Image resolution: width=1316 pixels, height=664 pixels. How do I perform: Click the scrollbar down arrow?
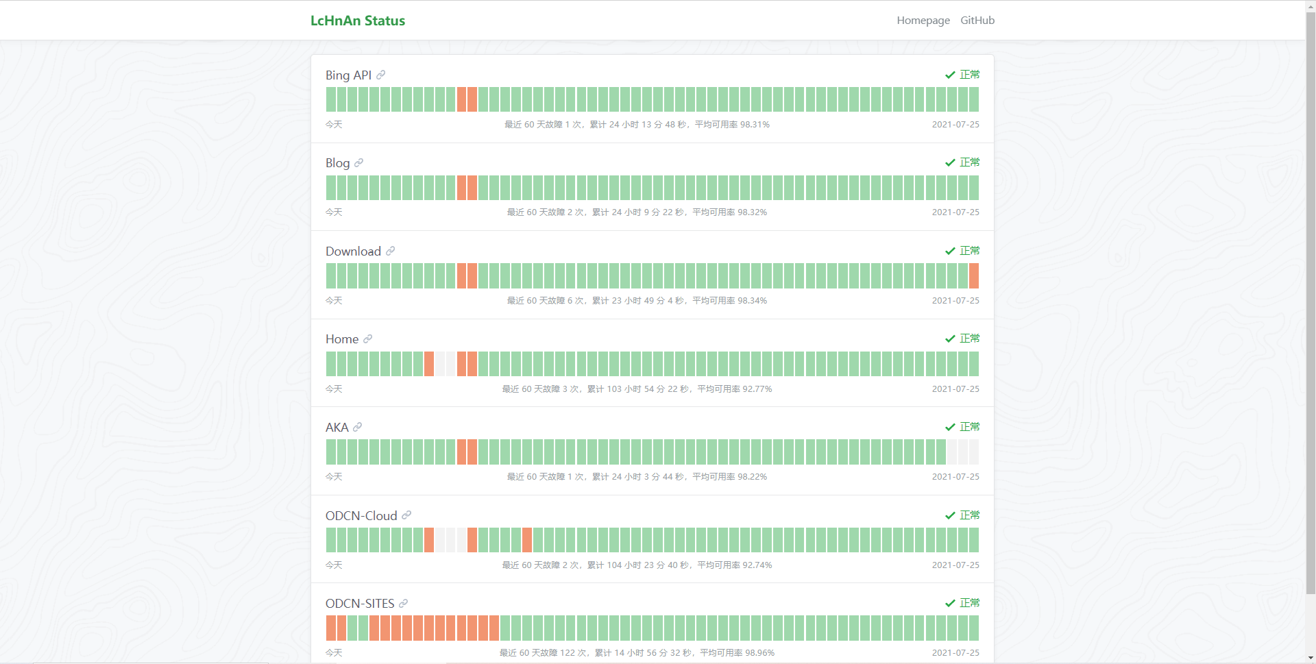[x=1311, y=659]
